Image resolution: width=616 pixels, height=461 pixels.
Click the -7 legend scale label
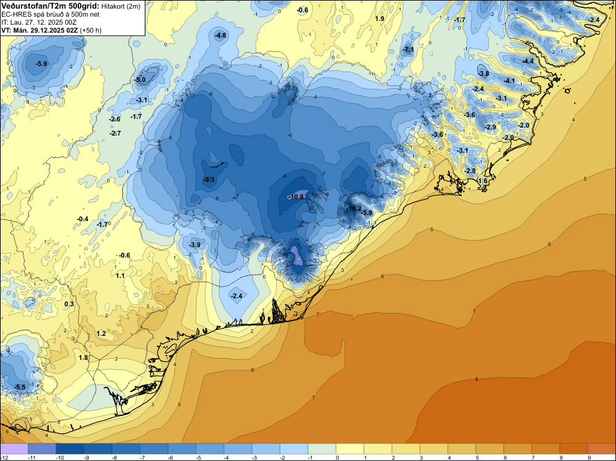click(x=142, y=457)
